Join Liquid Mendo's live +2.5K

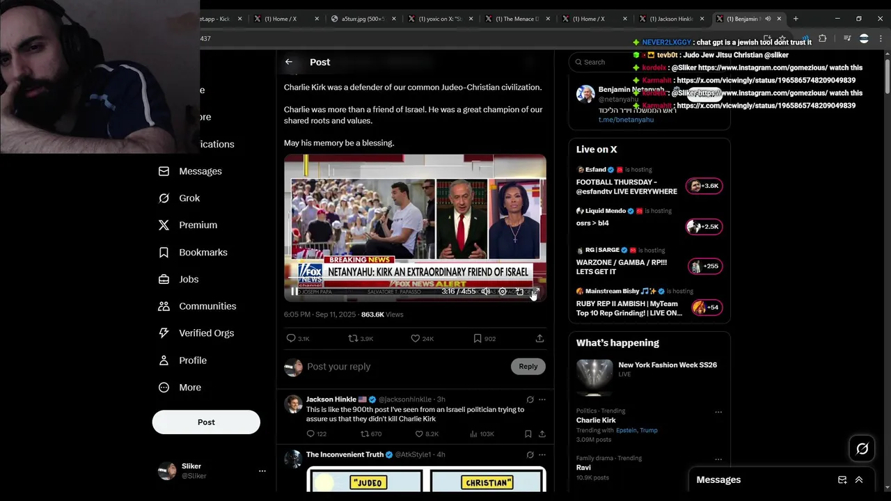click(x=704, y=227)
